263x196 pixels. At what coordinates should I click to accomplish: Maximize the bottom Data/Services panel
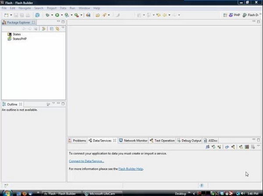(x=259, y=140)
